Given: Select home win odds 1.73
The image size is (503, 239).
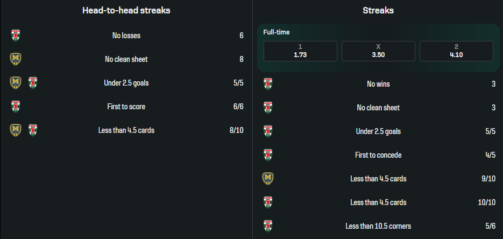Looking at the screenshot, I should point(300,51).
